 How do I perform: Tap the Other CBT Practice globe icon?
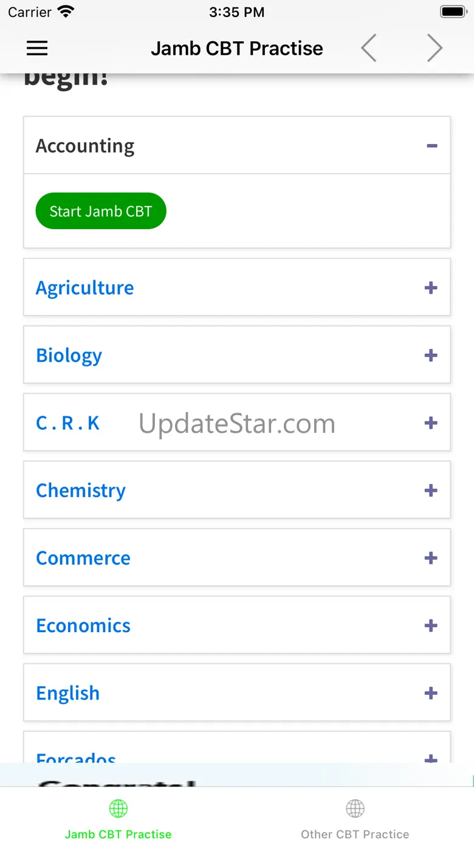point(355,808)
